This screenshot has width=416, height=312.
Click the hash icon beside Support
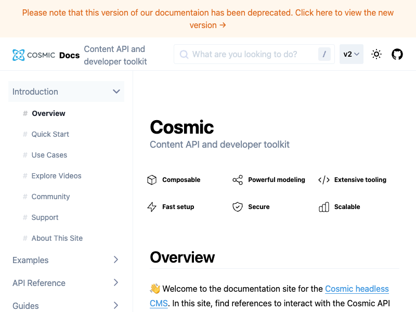click(25, 217)
